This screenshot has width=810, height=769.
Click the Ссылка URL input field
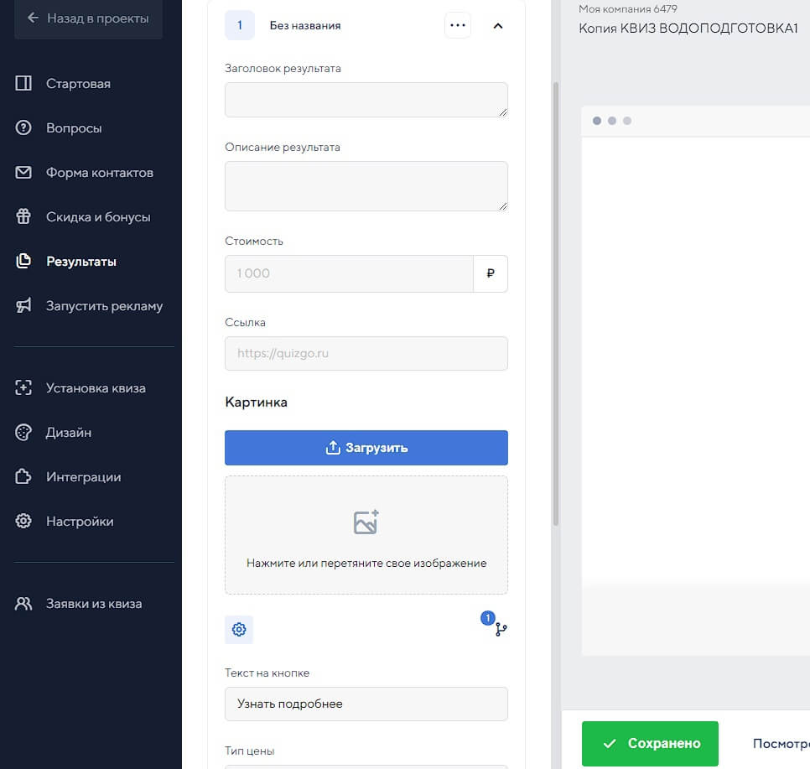[366, 354]
